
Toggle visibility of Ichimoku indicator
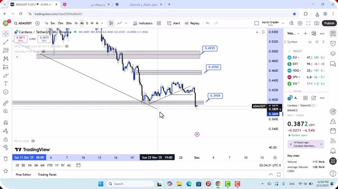click(x=43, y=52)
